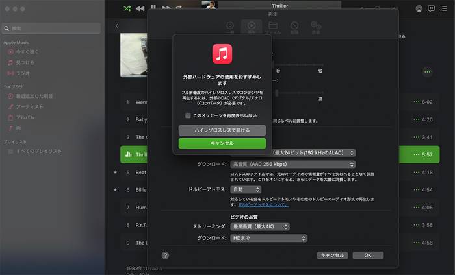This screenshot has height=275, width=455.
Task: Open 今すぐ聴く in sidebar
Action: click(23, 52)
